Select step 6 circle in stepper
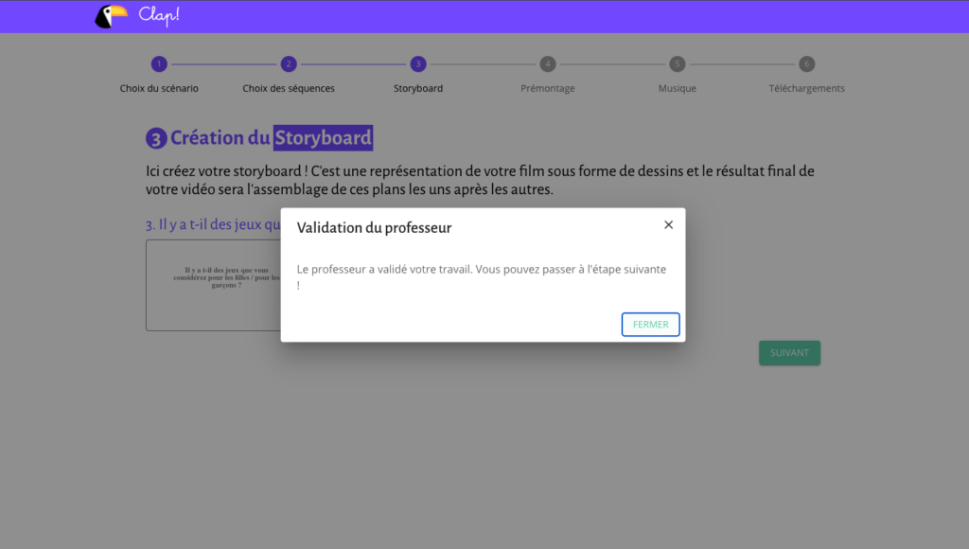The image size is (969, 549). pos(806,64)
